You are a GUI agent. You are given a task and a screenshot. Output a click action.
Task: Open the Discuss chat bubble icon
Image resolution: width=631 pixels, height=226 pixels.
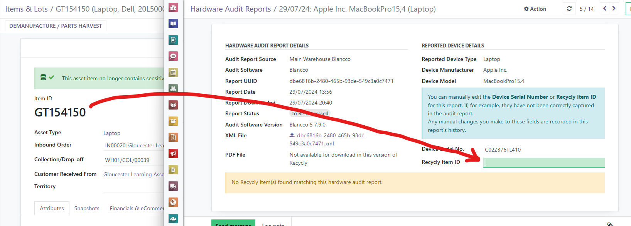173,56
